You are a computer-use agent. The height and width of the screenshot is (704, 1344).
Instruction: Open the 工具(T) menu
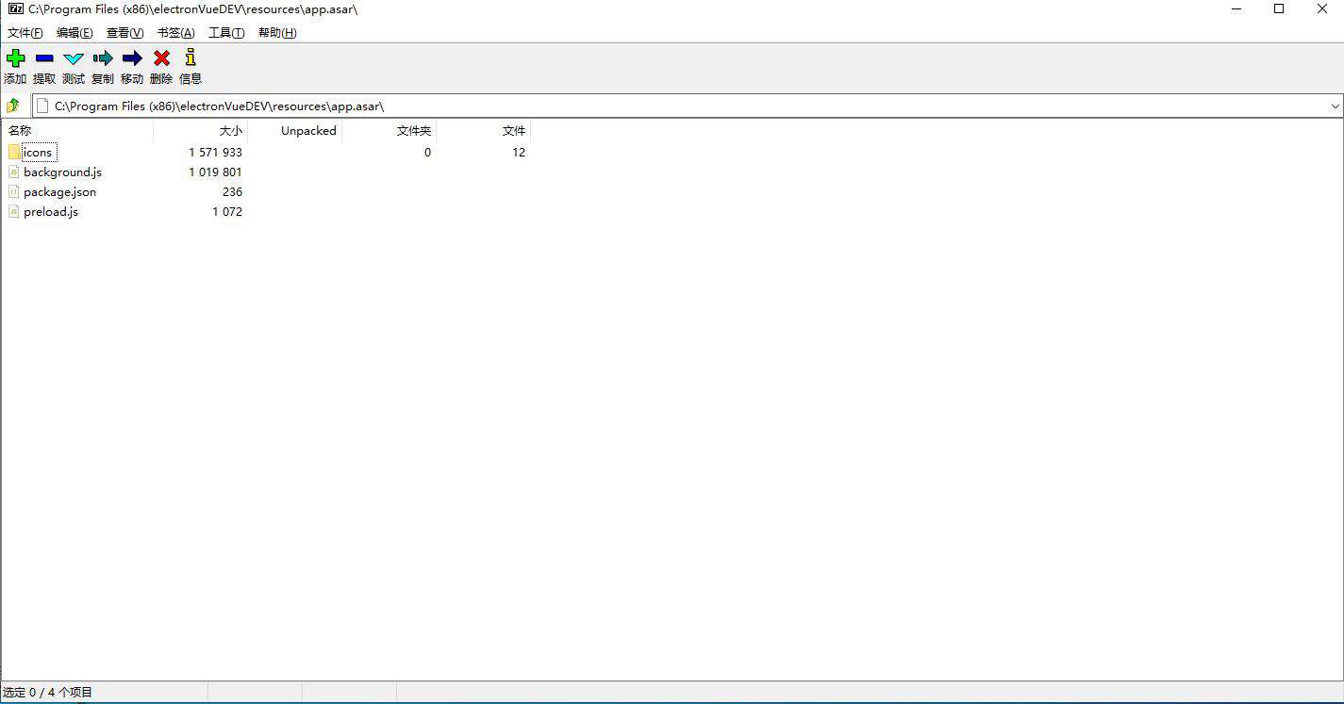[x=226, y=33]
